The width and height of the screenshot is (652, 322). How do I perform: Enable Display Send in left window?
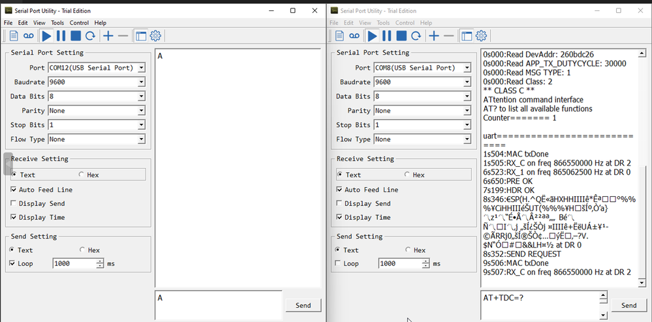coord(14,203)
